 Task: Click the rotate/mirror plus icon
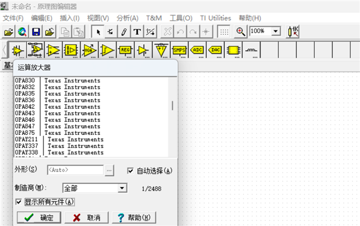pyautogui.click(x=206, y=31)
